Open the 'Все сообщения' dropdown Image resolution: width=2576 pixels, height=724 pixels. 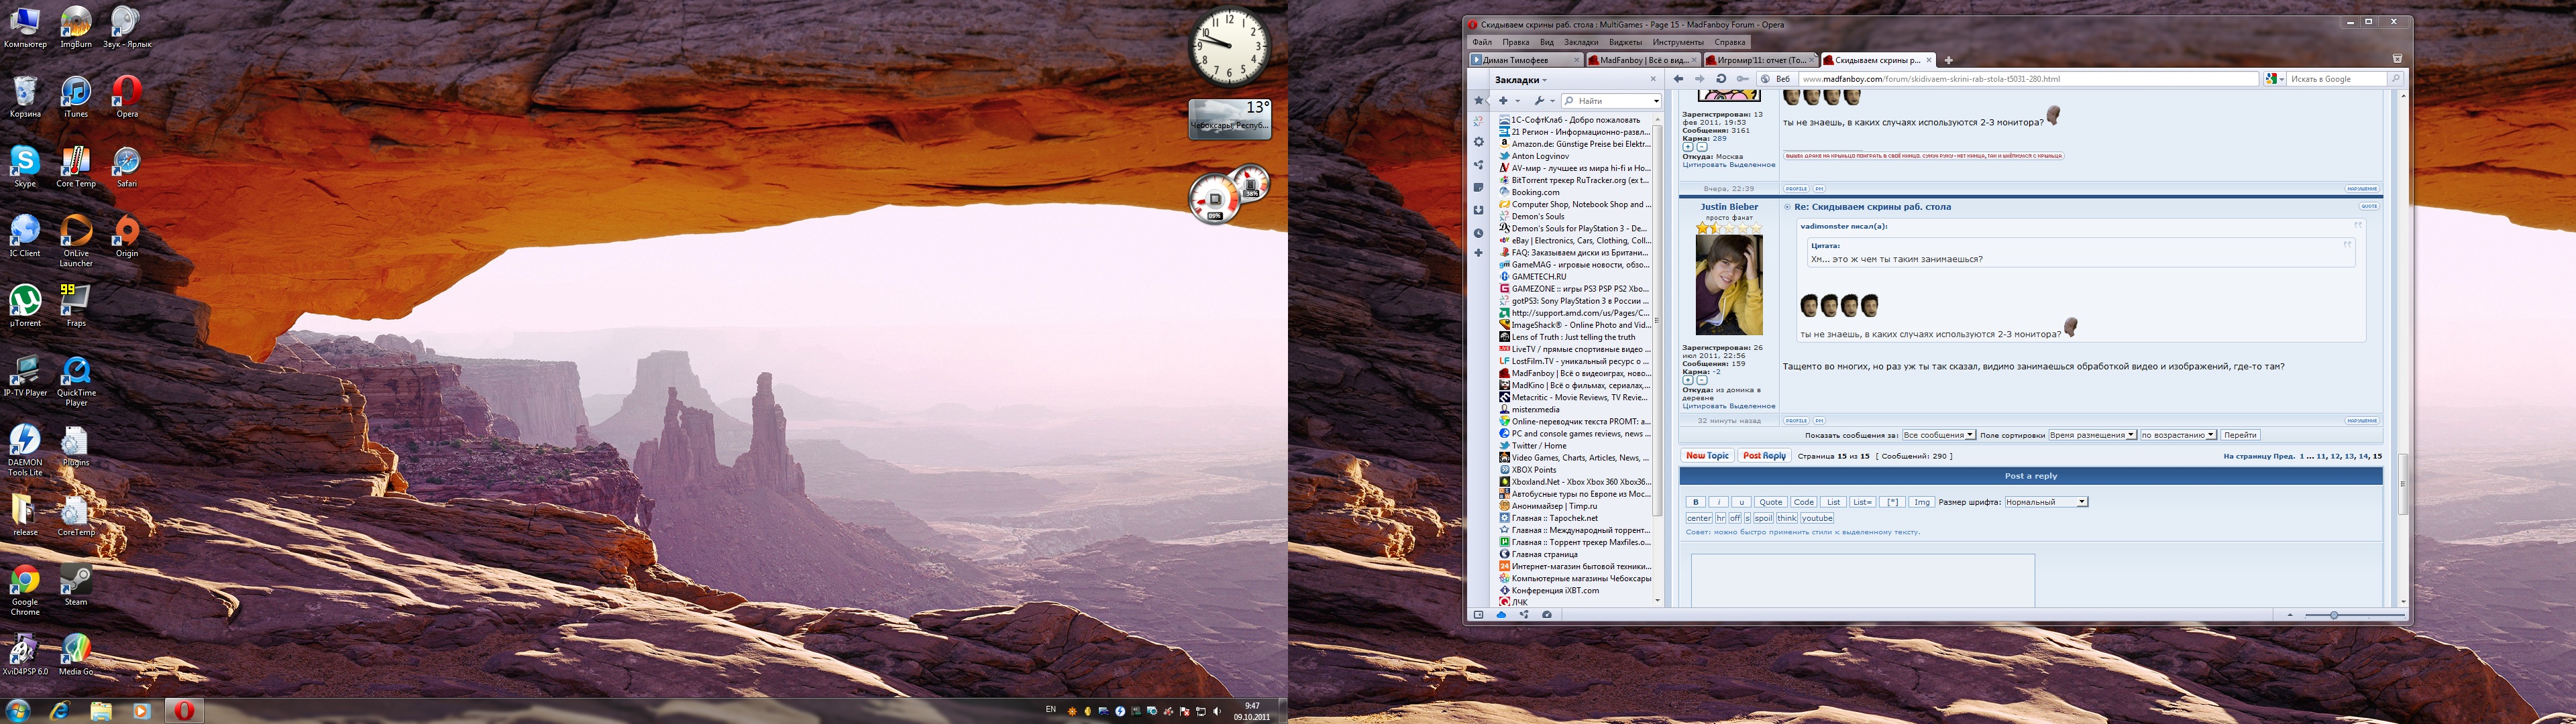(1938, 435)
